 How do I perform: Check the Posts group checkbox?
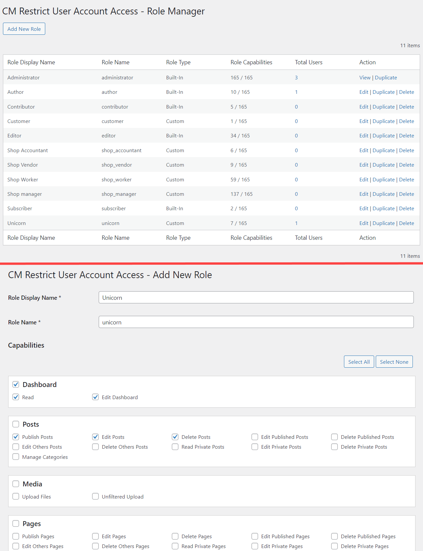pos(16,424)
